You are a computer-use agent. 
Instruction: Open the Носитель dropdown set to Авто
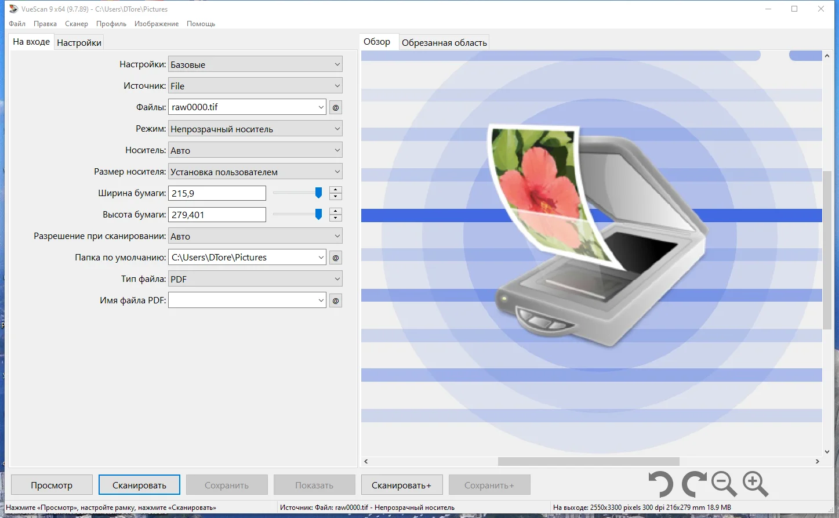(255, 150)
